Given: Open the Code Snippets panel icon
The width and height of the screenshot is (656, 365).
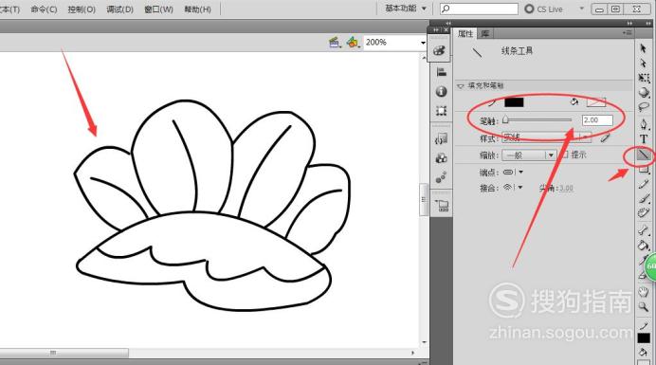Looking at the screenshot, I should pyautogui.click(x=441, y=138).
